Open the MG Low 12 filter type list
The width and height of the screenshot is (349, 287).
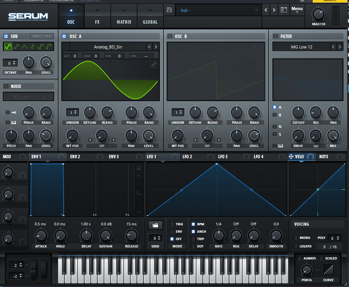301,47
